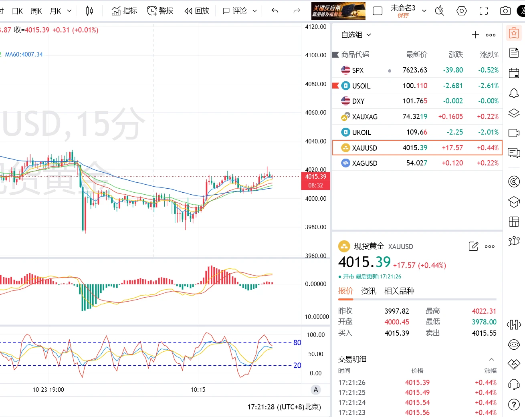Edit the XAUUSD detail note icon

click(473, 246)
